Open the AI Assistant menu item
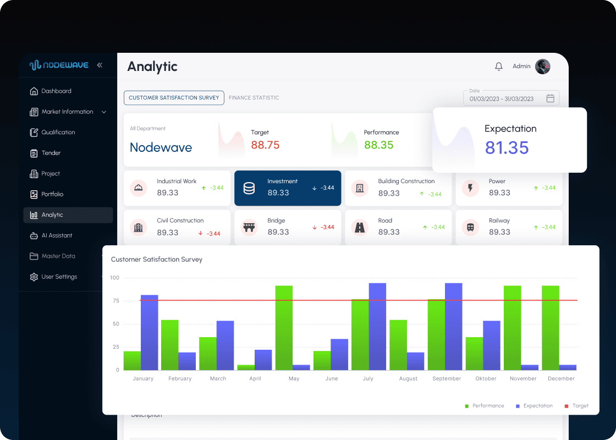Image resolution: width=616 pixels, height=440 pixels. (68, 236)
